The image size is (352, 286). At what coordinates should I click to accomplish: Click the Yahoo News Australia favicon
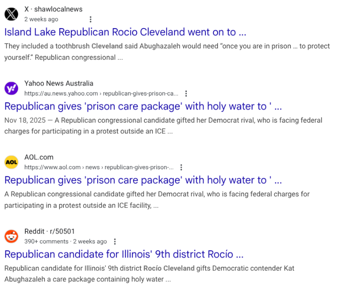click(x=11, y=88)
